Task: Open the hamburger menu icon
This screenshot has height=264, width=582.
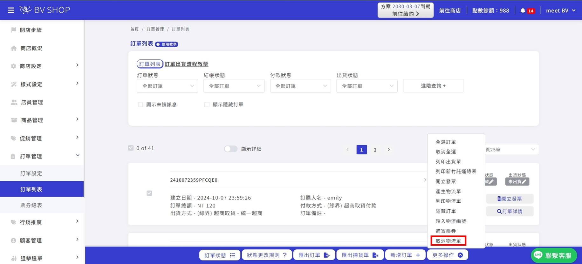Action: tap(11, 10)
